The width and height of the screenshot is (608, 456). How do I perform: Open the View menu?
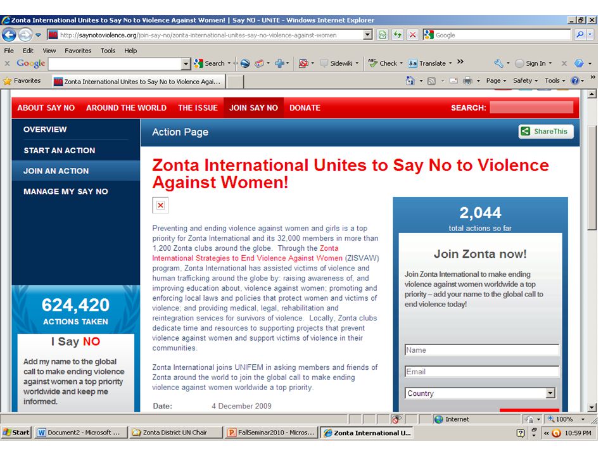49,51
